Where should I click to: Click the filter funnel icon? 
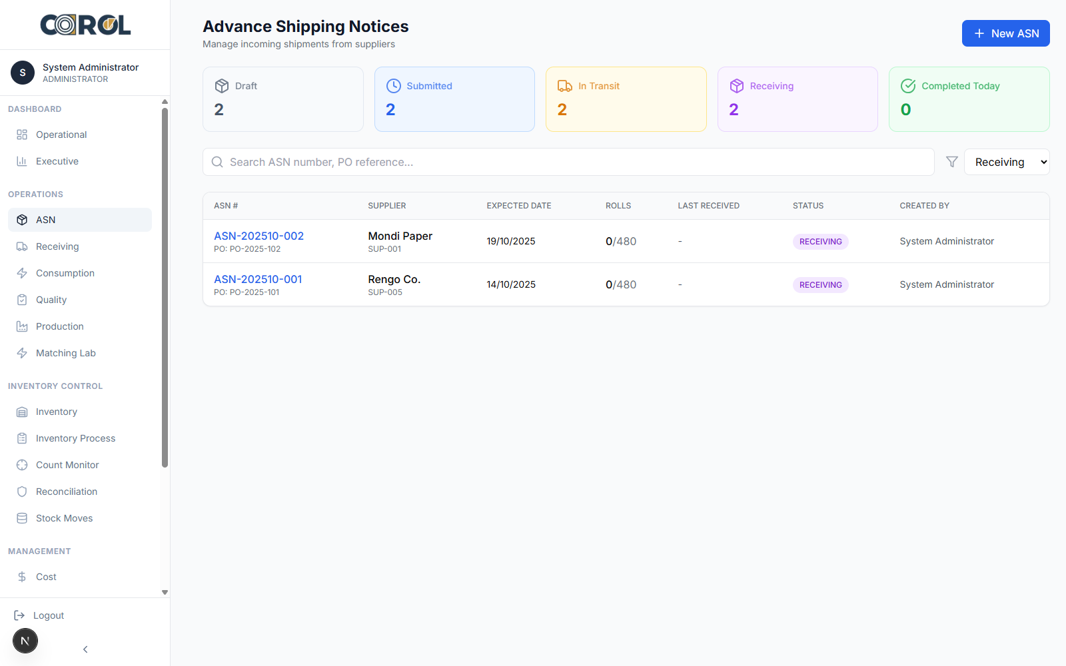[951, 162]
